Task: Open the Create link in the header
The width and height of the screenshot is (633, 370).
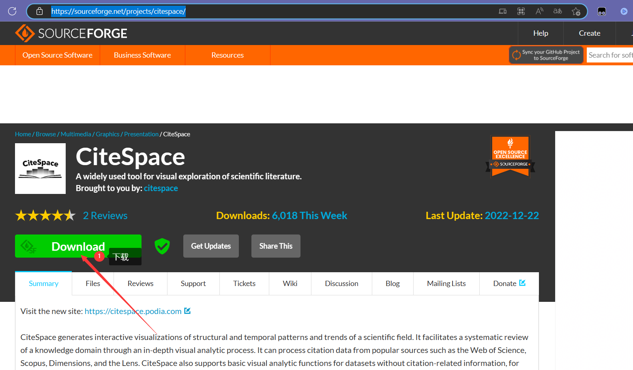Action: (x=590, y=33)
